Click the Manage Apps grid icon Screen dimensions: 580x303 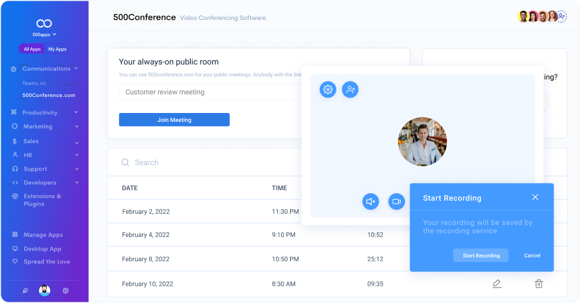[x=15, y=234]
